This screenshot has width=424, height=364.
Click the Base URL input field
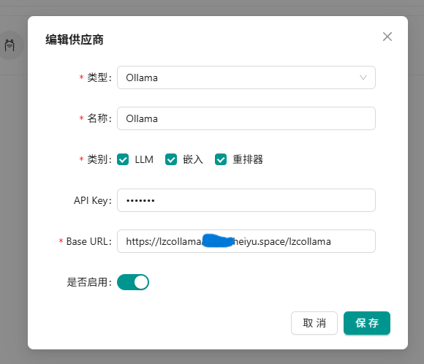coord(246,241)
